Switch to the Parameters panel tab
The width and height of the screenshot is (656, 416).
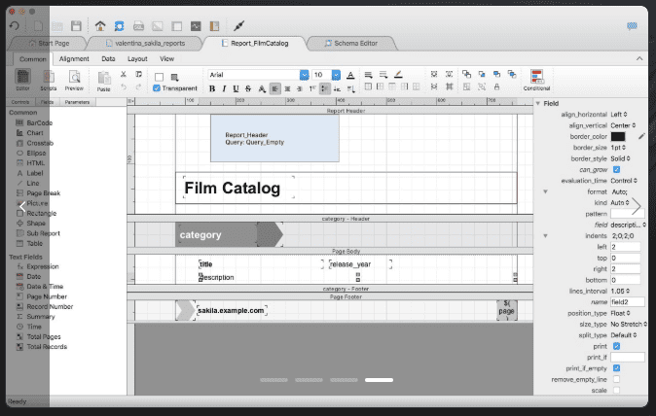pos(77,102)
